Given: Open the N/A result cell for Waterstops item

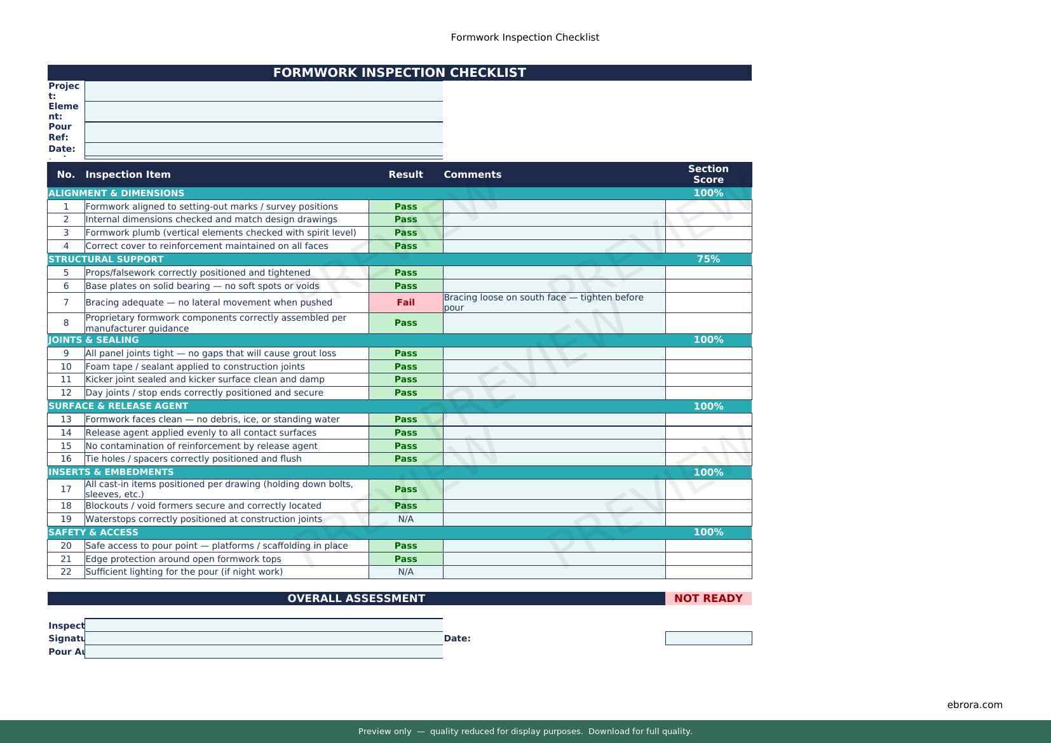Looking at the screenshot, I should point(405,519).
